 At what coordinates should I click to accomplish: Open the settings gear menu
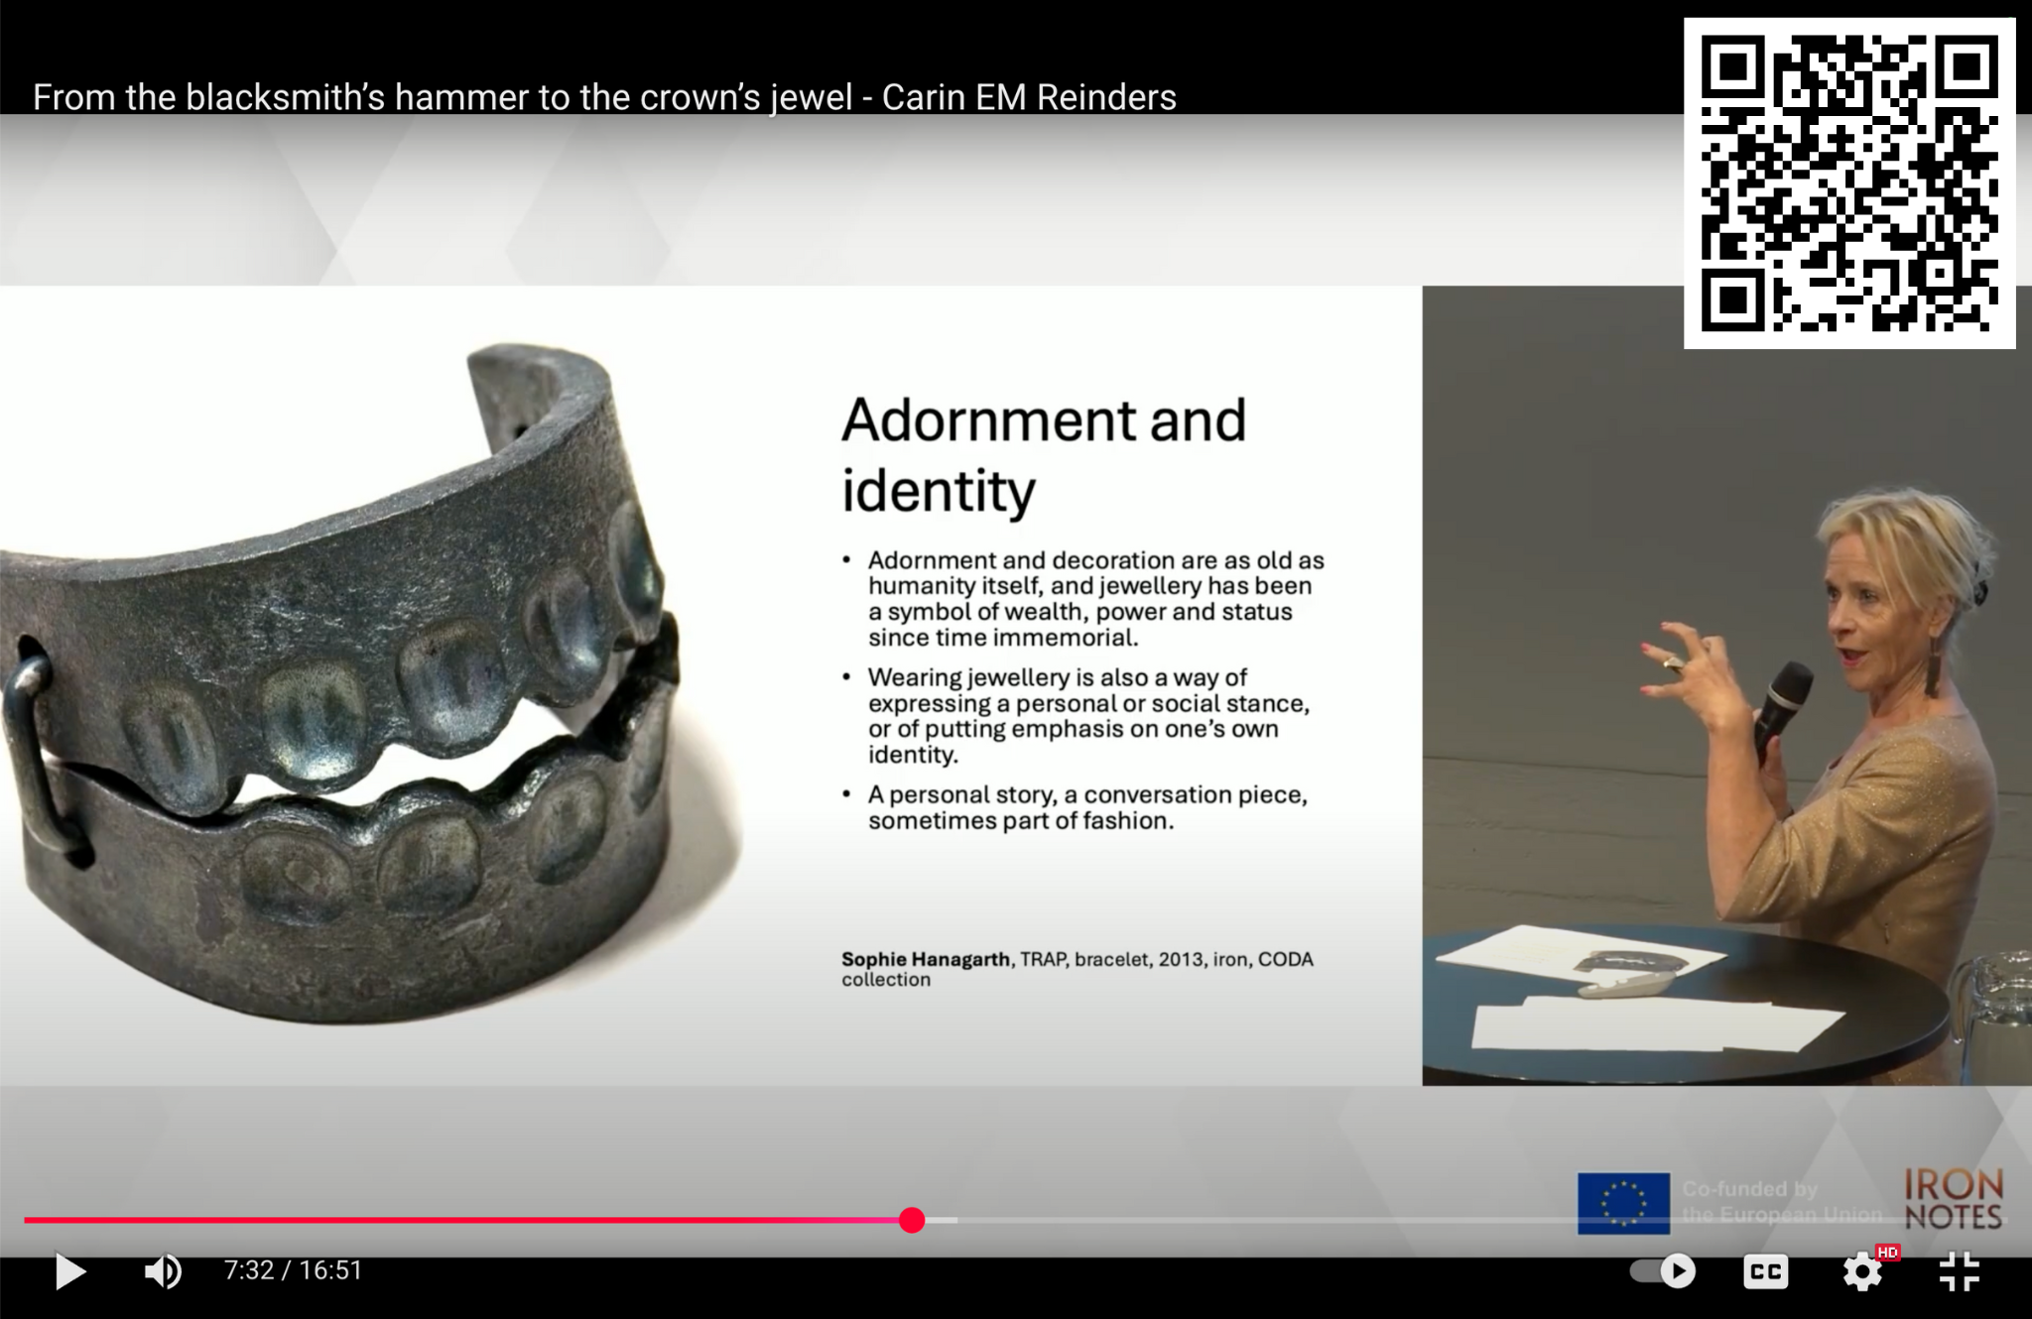click(1861, 1272)
